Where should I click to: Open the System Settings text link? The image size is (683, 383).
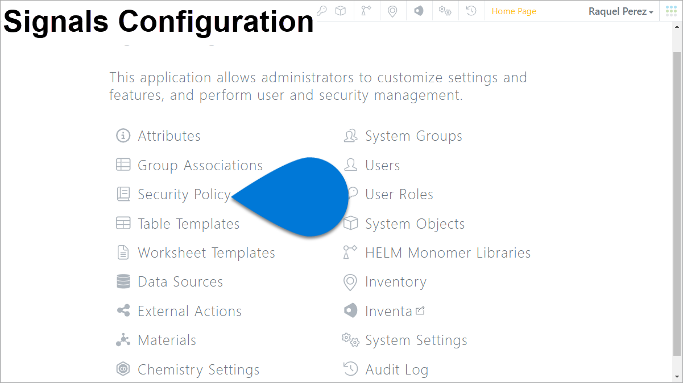(416, 340)
